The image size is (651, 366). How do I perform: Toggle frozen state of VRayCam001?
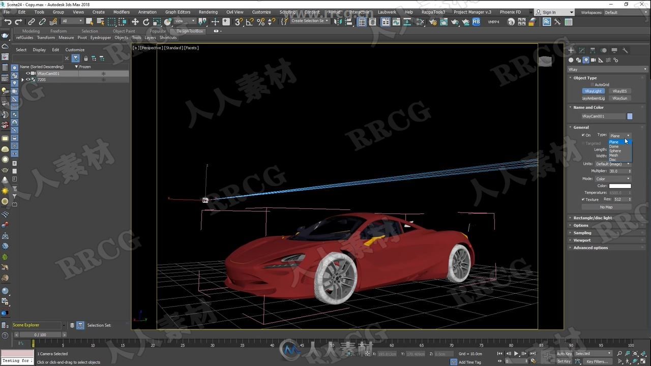[103, 73]
